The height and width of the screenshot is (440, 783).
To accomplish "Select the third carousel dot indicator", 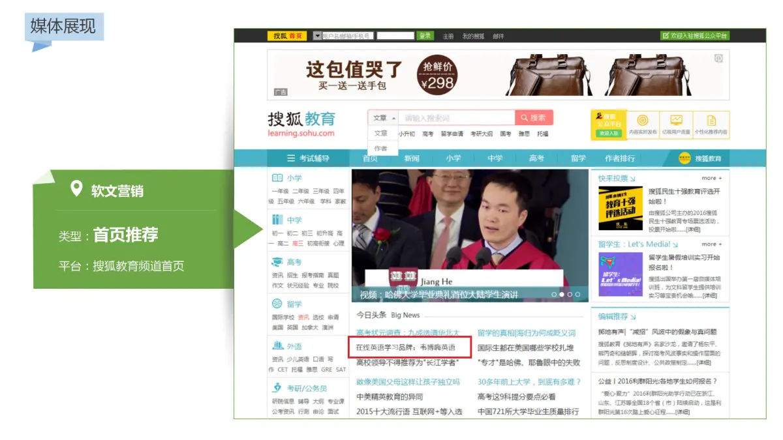I will click(570, 295).
